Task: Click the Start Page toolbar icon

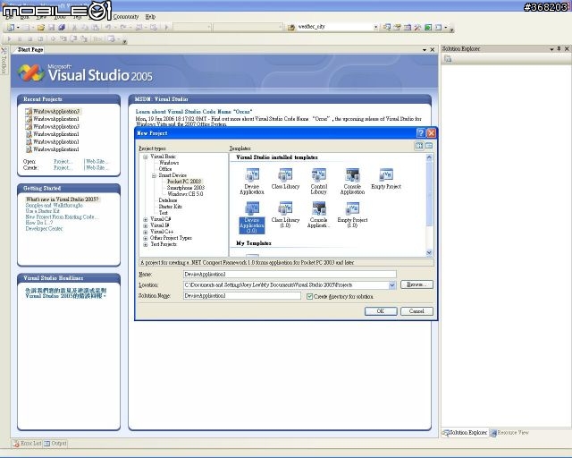Action: click(428, 27)
